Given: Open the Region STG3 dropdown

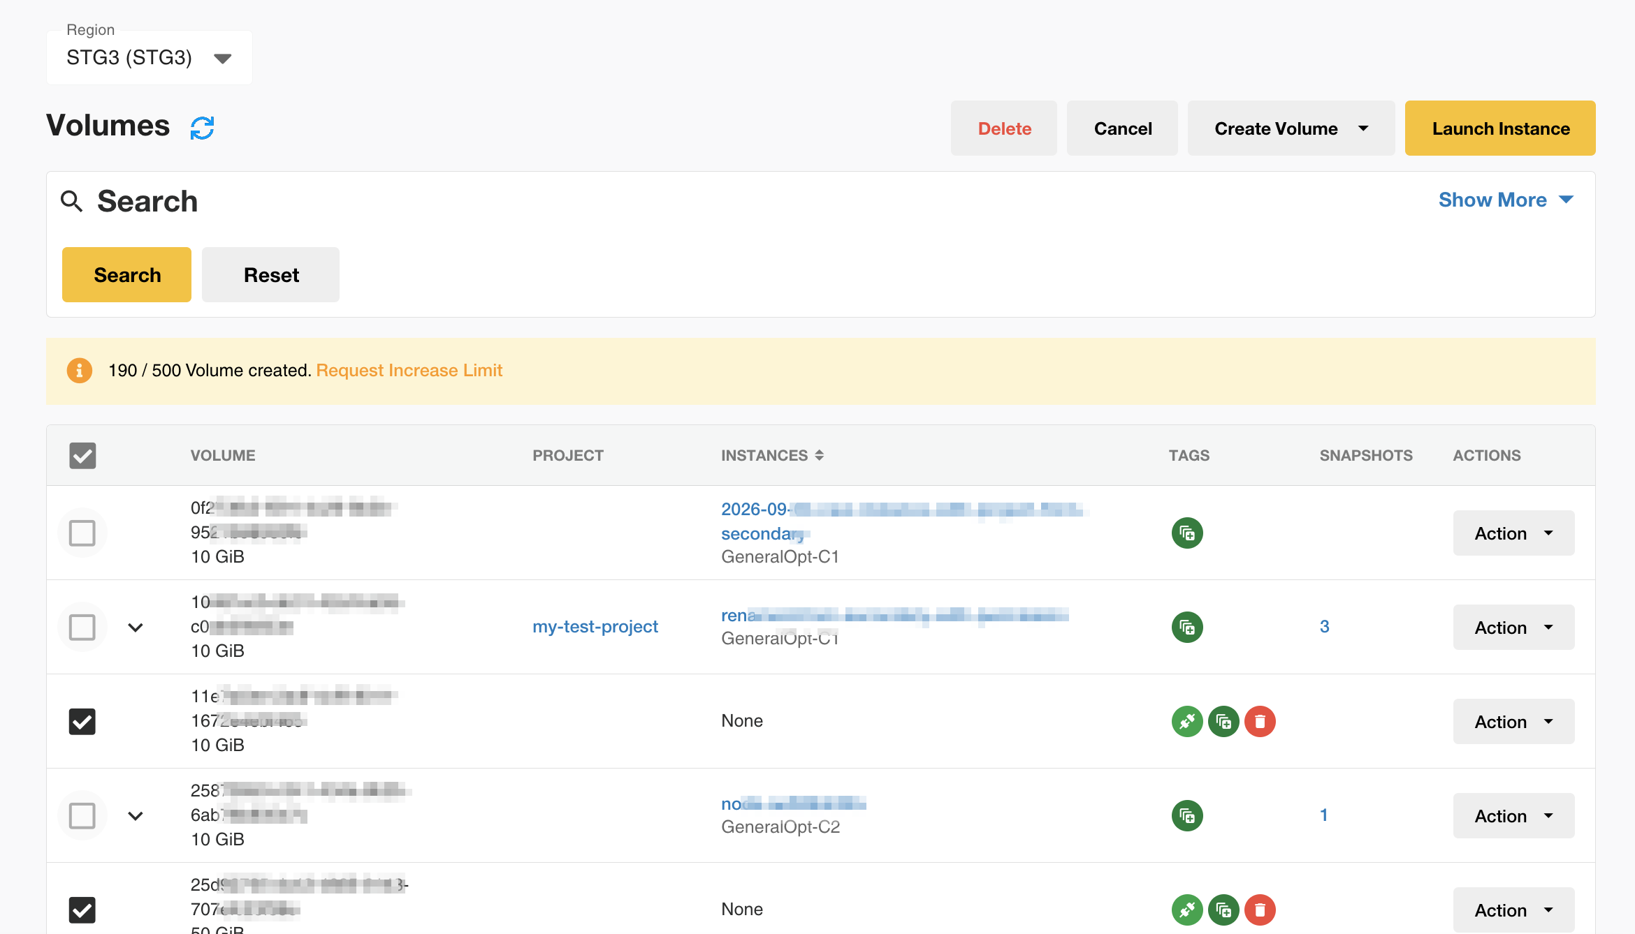Looking at the screenshot, I should pos(150,57).
